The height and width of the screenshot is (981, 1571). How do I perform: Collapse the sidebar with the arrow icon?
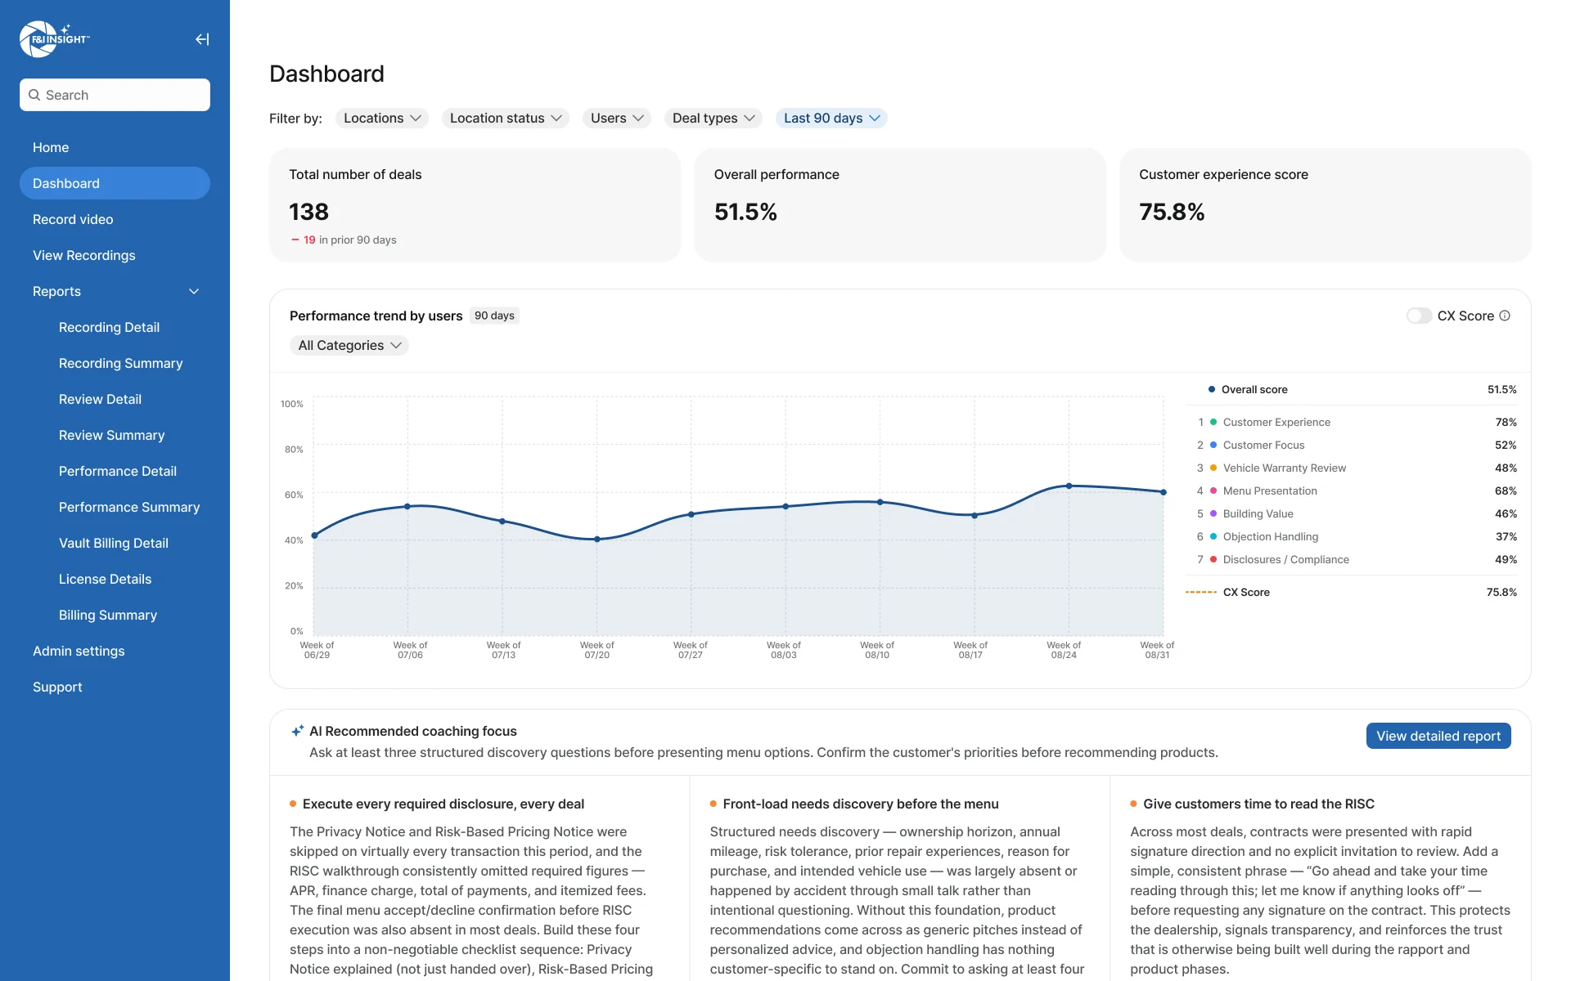(x=202, y=39)
